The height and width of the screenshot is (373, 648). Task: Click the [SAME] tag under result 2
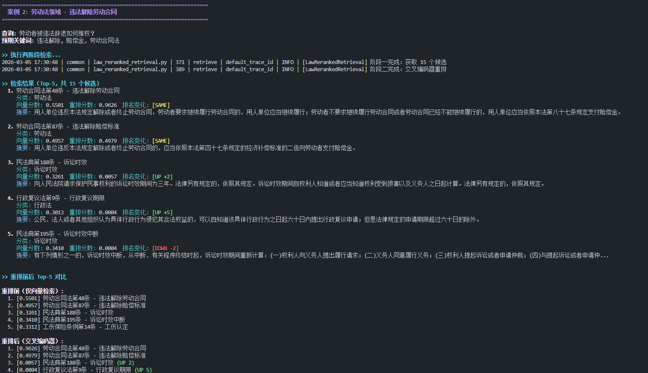point(161,141)
